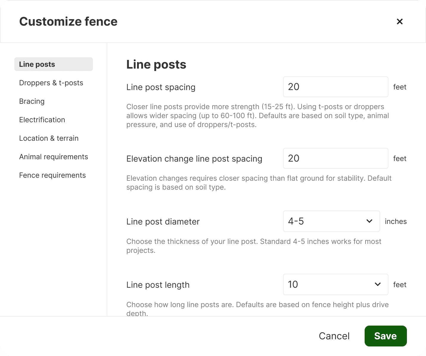Click the Line posts heading text
This screenshot has height=356, width=426.
(156, 64)
